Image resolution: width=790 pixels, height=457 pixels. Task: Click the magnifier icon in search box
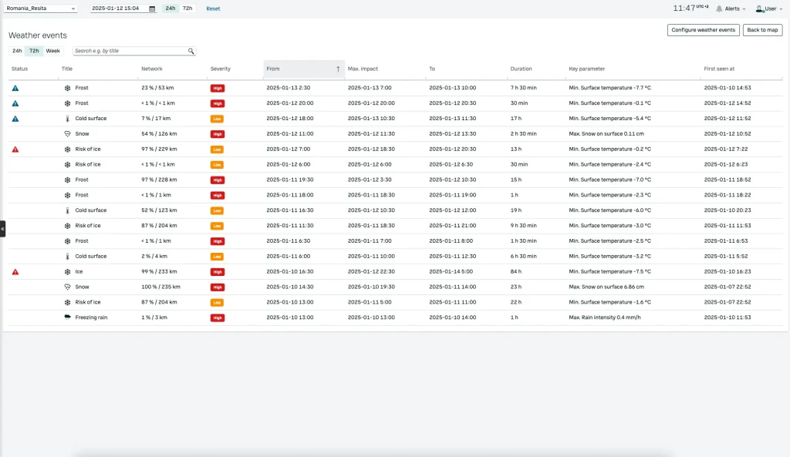(x=191, y=51)
